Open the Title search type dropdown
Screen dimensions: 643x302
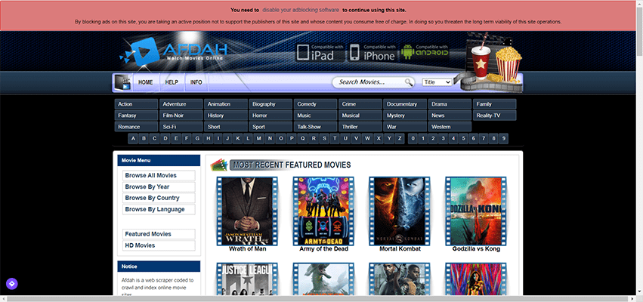(x=437, y=82)
